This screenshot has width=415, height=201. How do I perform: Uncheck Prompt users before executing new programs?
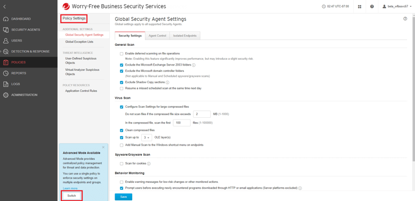pos(121,188)
